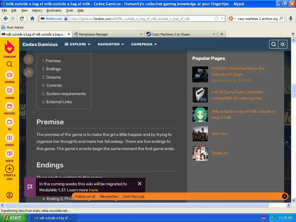296x222 pixels.
Task: Open the WarTales popular page link
Action: click(x=220, y=134)
